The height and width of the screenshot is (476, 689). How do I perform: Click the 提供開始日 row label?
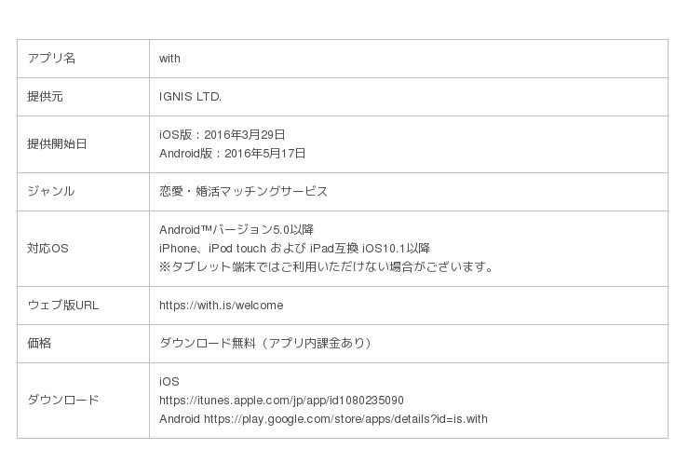(57, 144)
